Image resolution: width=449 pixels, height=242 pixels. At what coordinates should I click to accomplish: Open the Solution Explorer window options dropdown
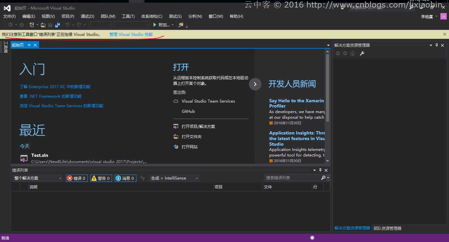click(431, 45)
